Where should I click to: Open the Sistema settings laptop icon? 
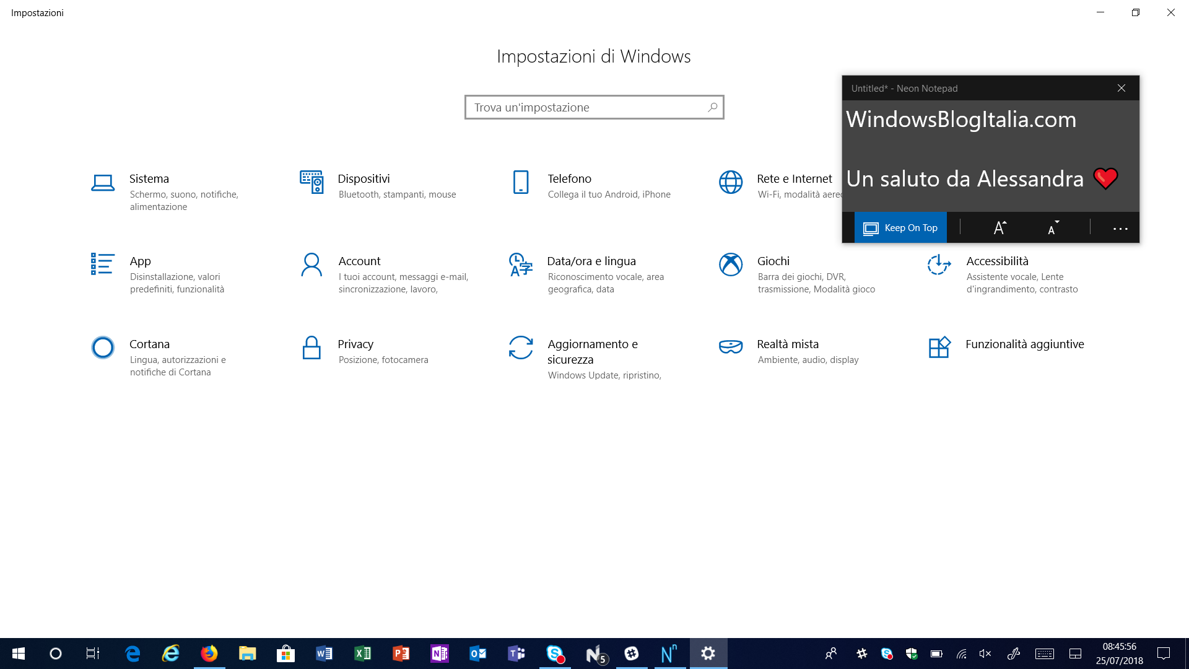coord(103,183)
